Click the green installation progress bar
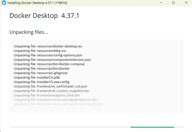The image size is (192, 132). (x=152, y=127)
